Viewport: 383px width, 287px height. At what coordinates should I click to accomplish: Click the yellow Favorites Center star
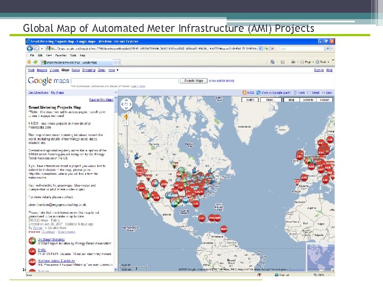[29, 62]
